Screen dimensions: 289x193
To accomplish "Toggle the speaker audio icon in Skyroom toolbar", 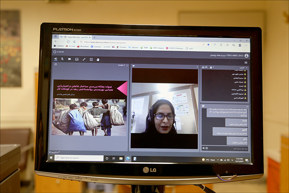I will (56, 59).
